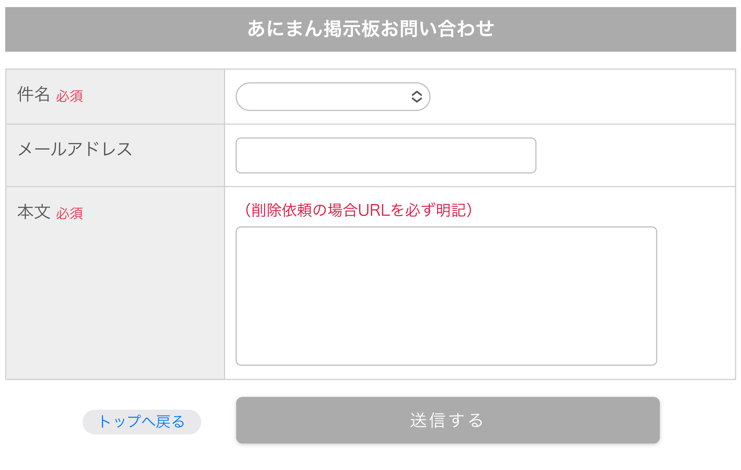Click the メールアドレス field label
The width and height of the screenshot is (741, 470).
[x=75, y=149]
